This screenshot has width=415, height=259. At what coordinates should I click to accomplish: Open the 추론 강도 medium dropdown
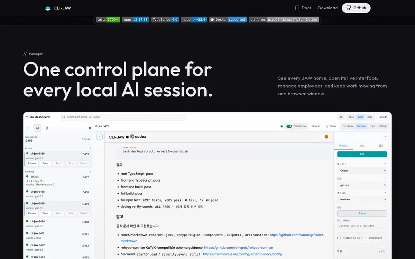tap(362, 199)
